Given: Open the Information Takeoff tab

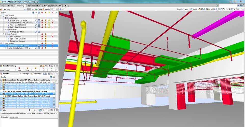Looking at the screenshot, I should 52,6.
